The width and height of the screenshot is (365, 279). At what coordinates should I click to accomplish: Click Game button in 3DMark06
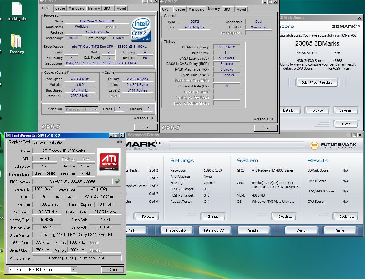click(x=341, y=230)
